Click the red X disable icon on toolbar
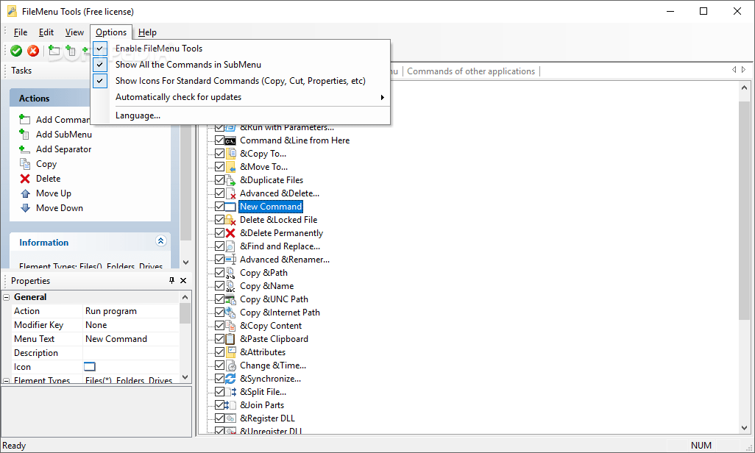Screen dimensions: 755x453 (x=32, y=51)
